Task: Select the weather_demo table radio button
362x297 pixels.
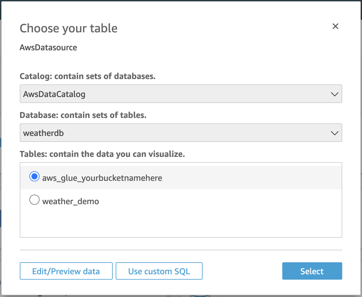Action: [x=34, y=200]
